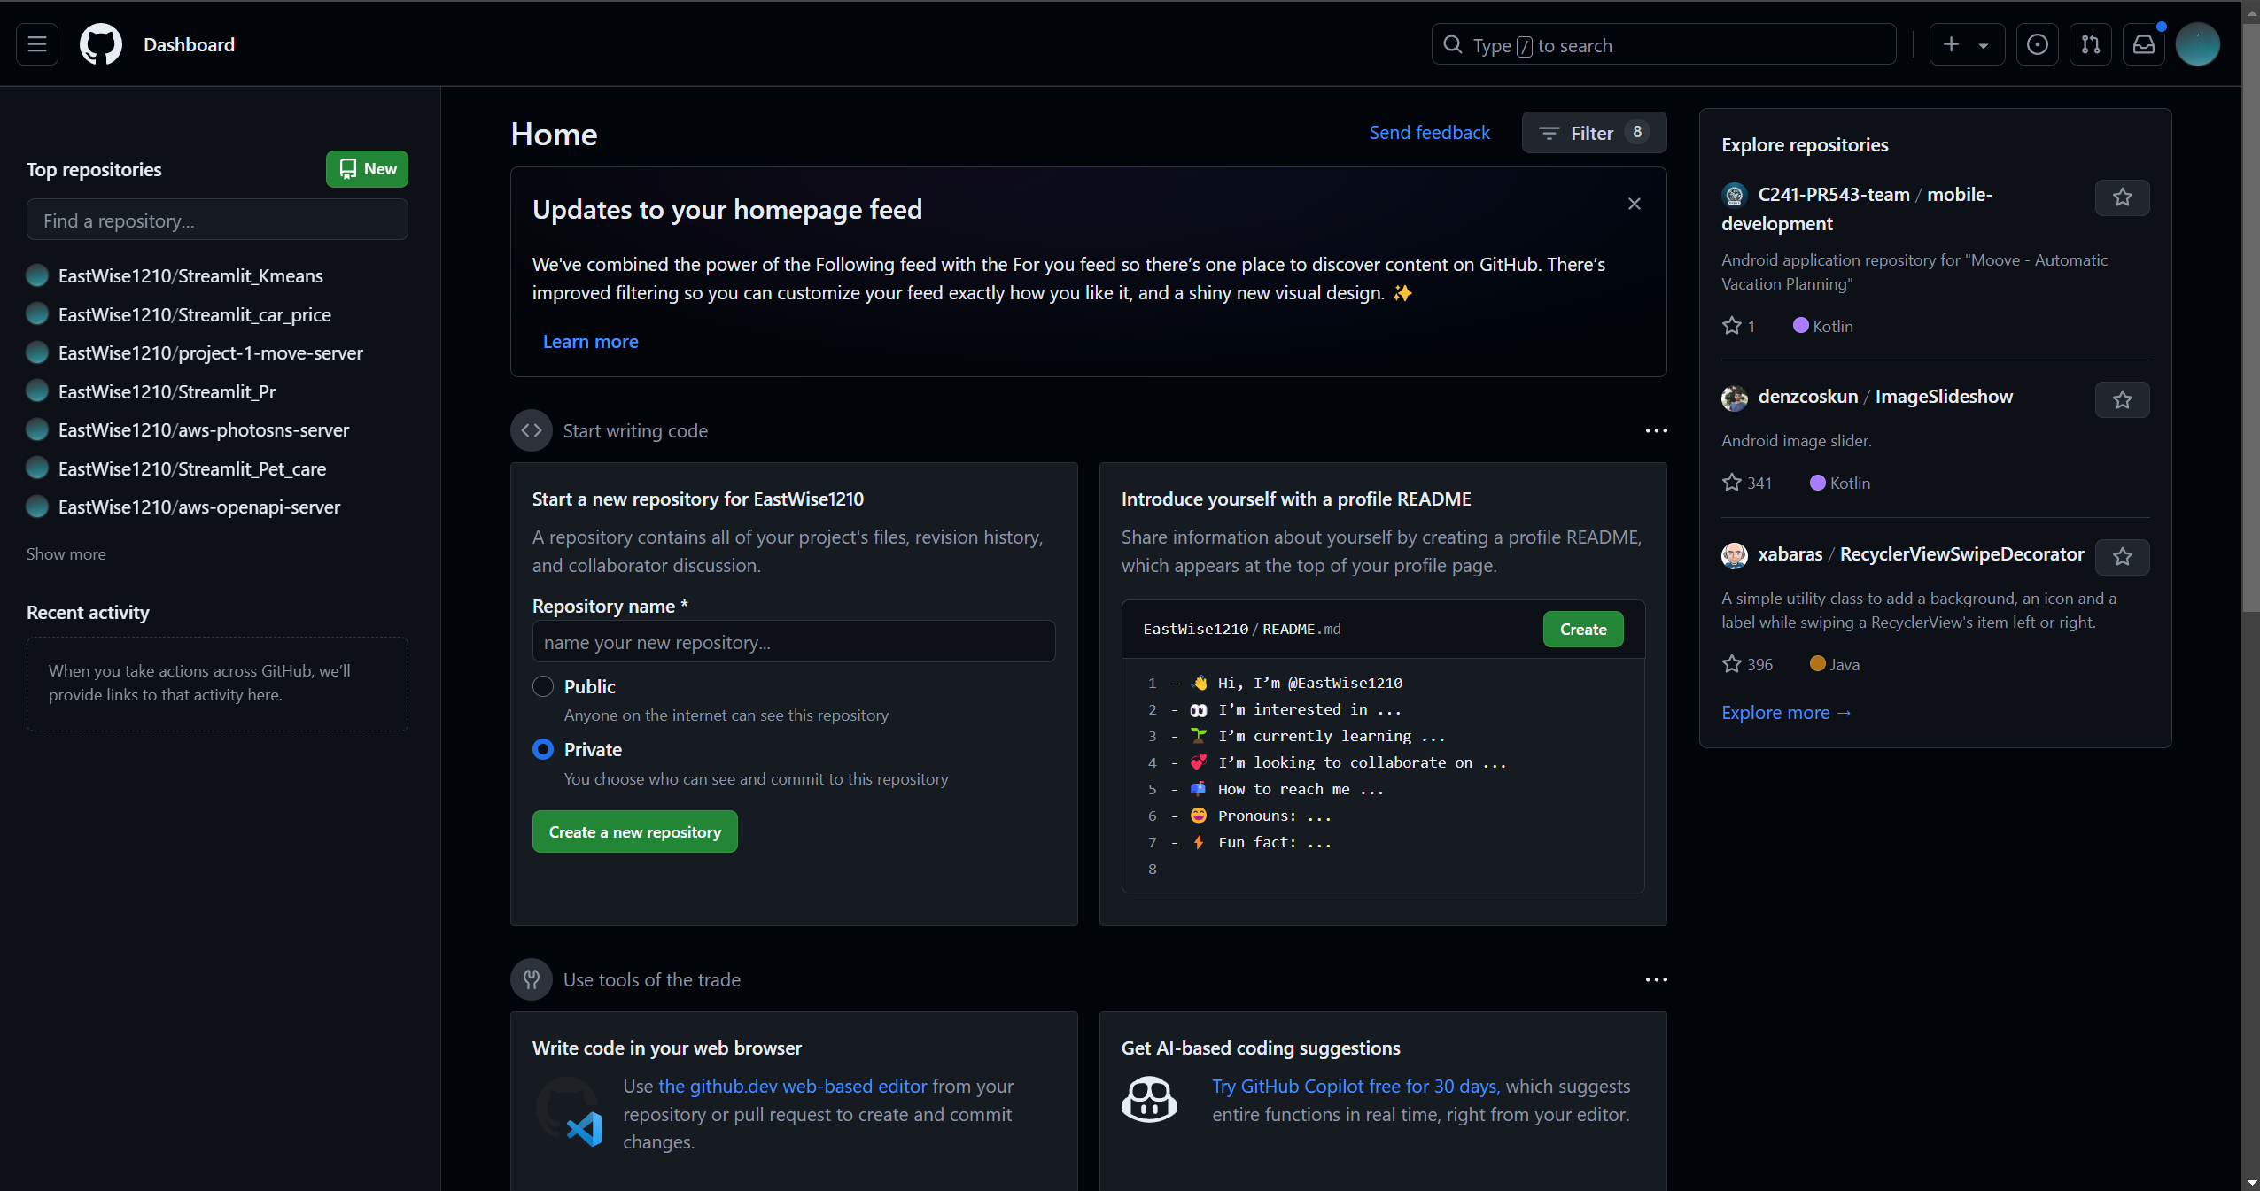2260x1191 pixels.
Task: Click Show more under Top repositories
Action: pos(66,553)
